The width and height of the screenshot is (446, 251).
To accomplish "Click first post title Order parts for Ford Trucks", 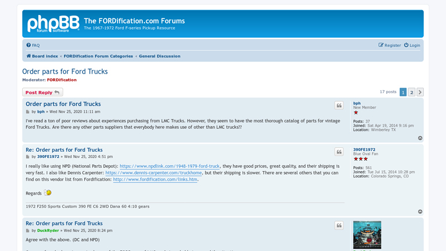I will coord(63,104).
